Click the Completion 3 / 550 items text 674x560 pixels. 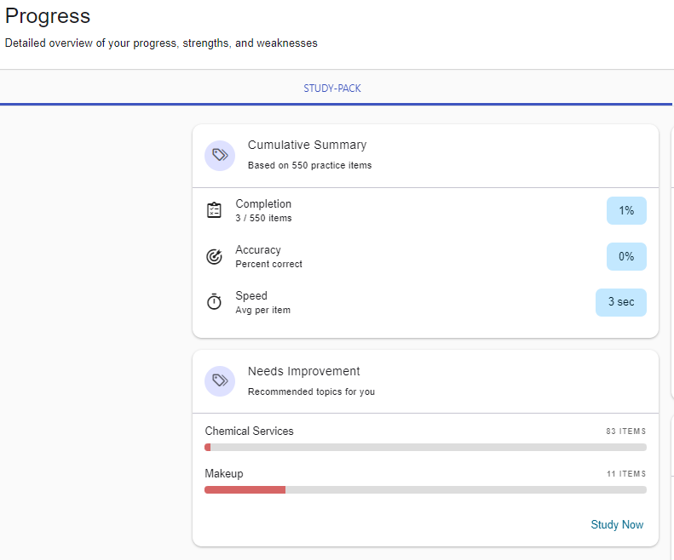click(263, 218)
